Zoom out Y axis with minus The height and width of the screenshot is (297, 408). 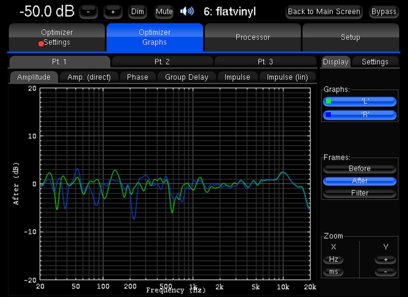click(386, 272)
